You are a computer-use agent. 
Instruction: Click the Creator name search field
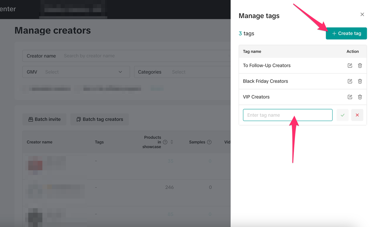pyautogui.click(x=145, y=56)
